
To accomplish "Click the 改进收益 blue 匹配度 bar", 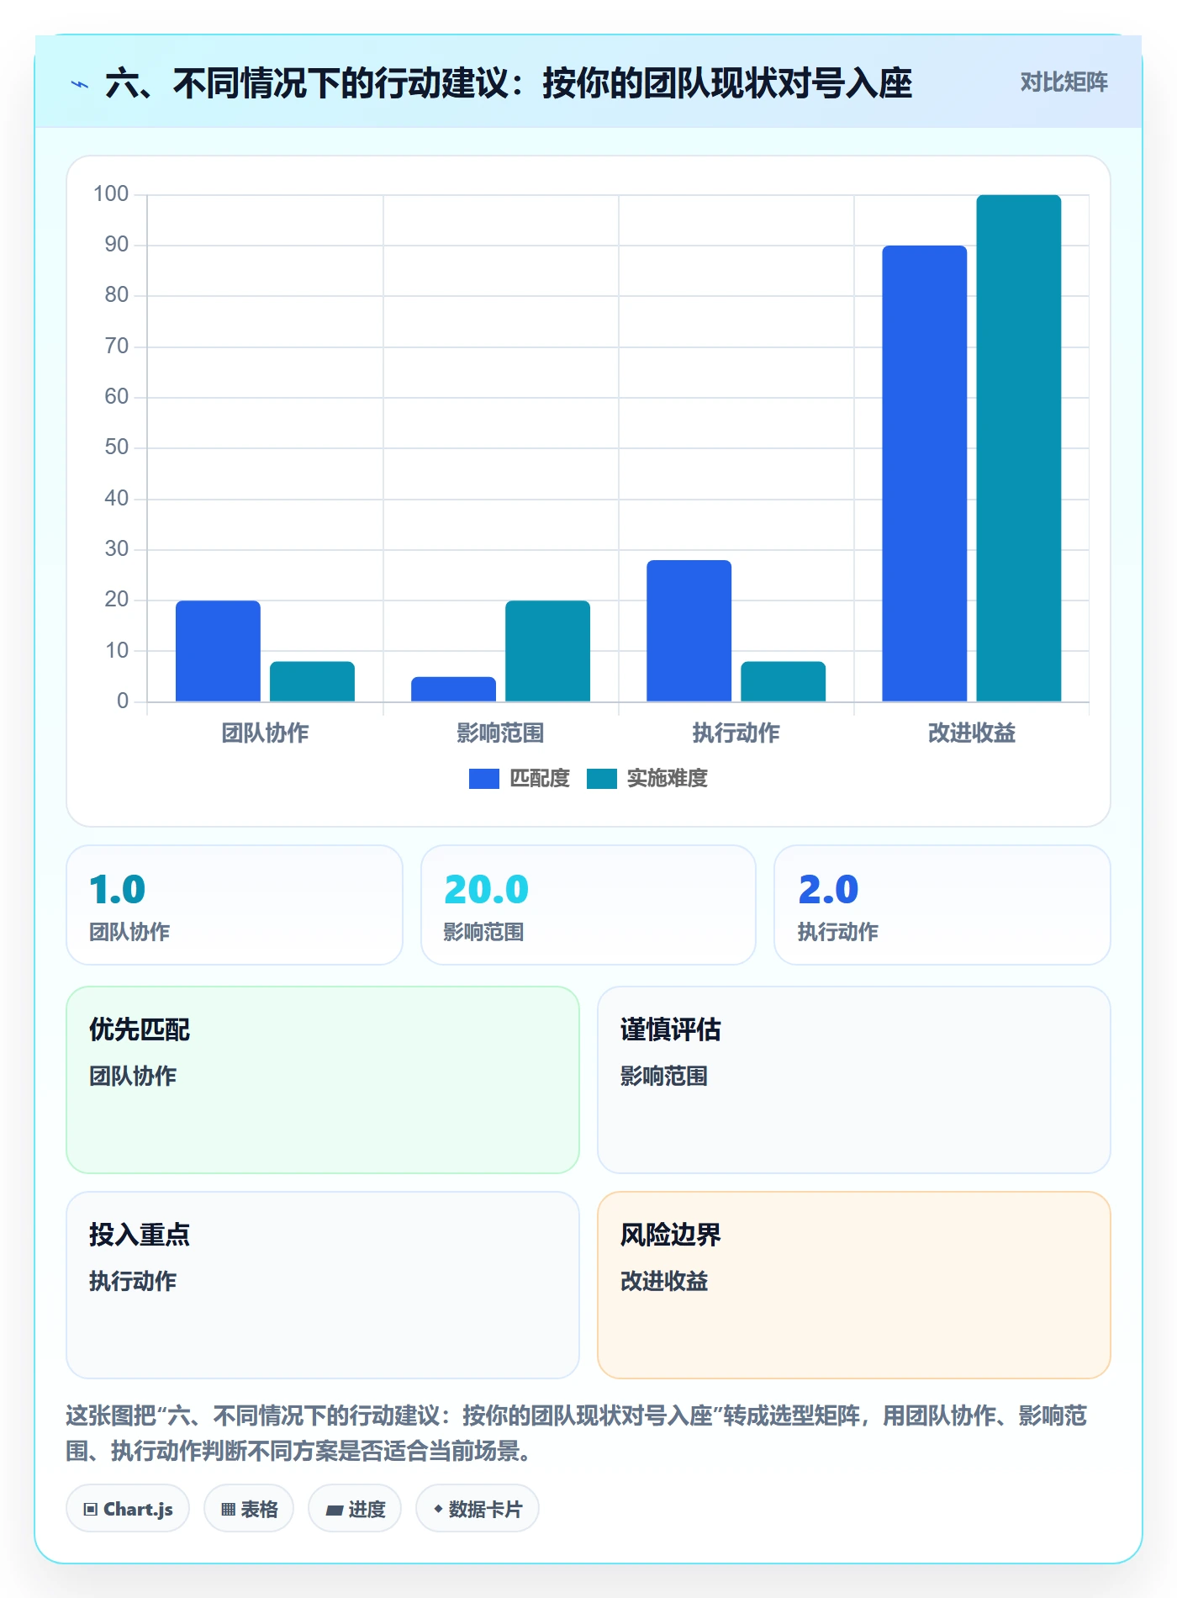I will (924, 474).
